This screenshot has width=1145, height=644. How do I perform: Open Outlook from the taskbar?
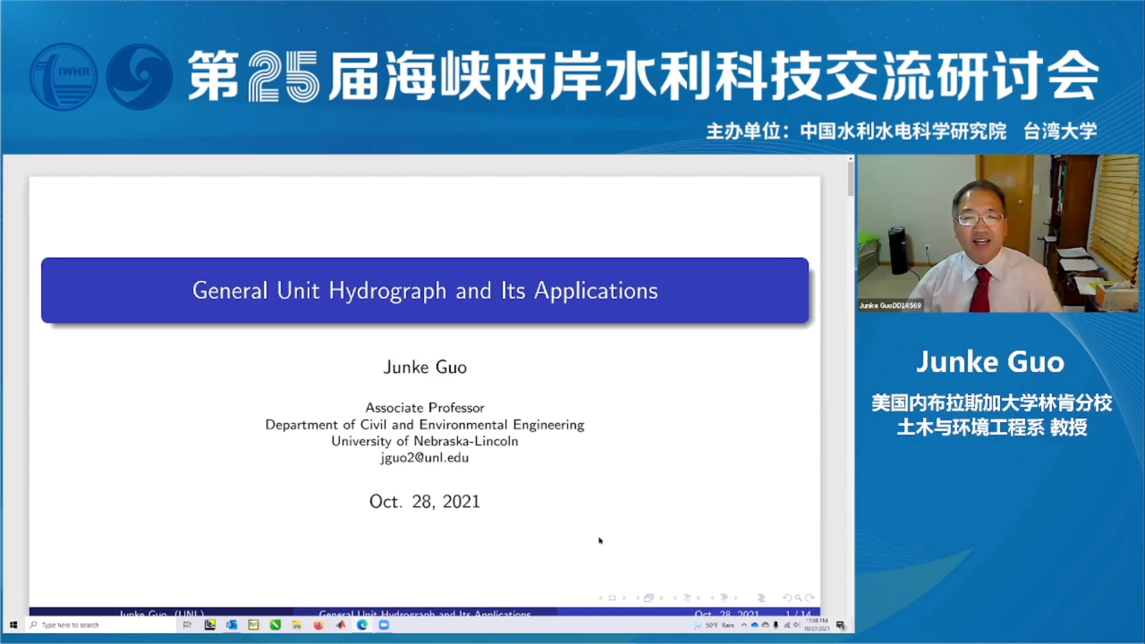pyautogui.click(x=231, y=625)
